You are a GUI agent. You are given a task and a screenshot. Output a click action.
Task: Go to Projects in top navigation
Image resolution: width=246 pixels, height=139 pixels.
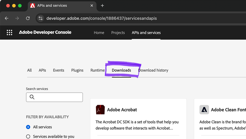pyautogui.click(x=118, y=33)
